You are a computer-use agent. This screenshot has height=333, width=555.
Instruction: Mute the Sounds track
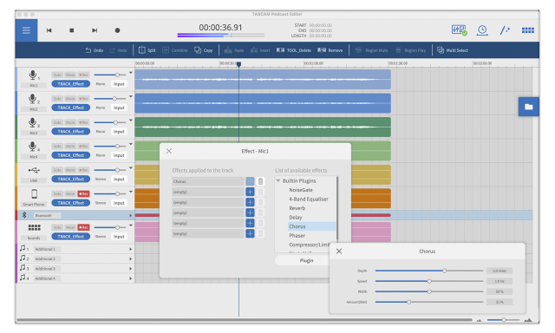click(x=70, y=227)
